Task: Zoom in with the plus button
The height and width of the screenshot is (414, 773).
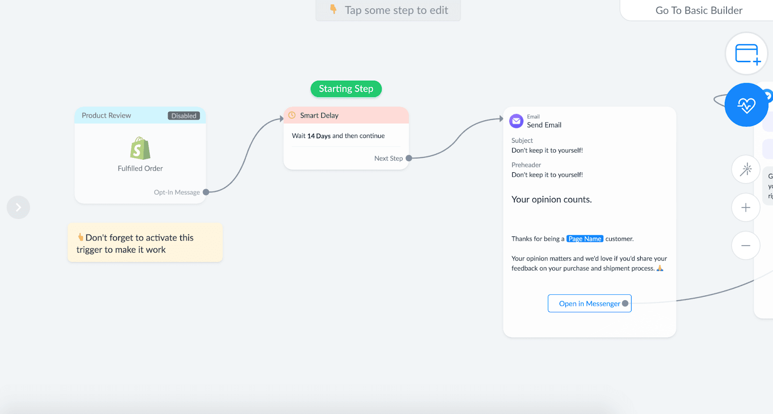Action: [746, 207]
